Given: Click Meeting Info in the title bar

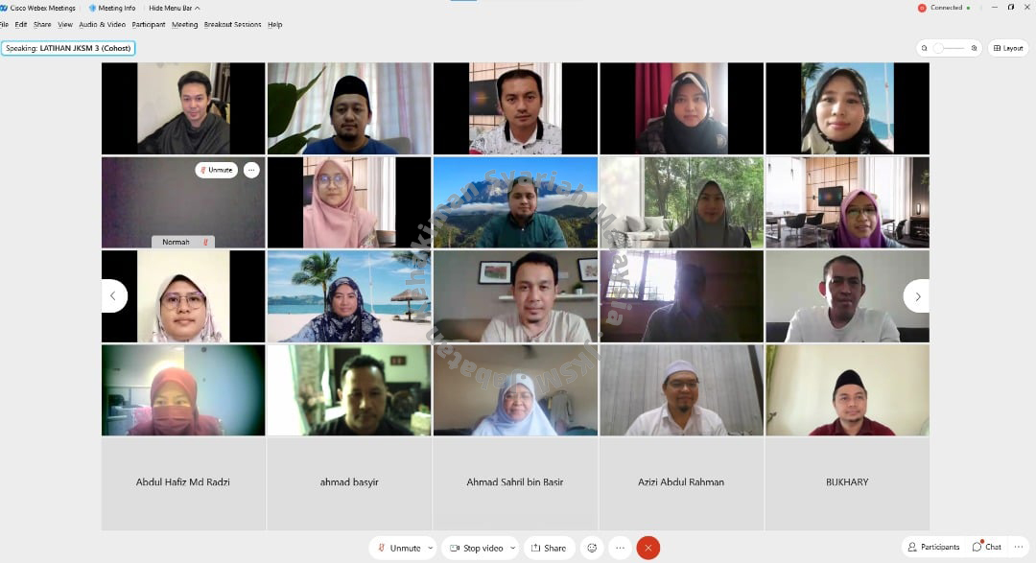Looking at the screenshot, I should coord(111,8).
